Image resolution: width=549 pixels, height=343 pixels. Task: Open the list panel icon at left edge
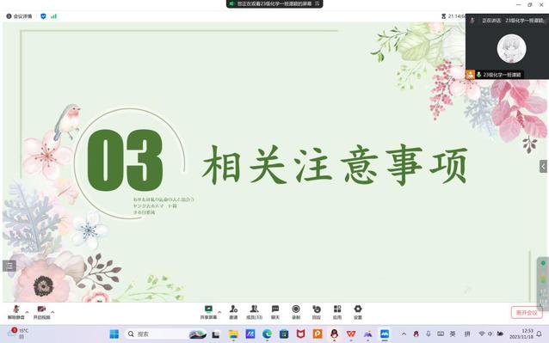pos(9,266)
